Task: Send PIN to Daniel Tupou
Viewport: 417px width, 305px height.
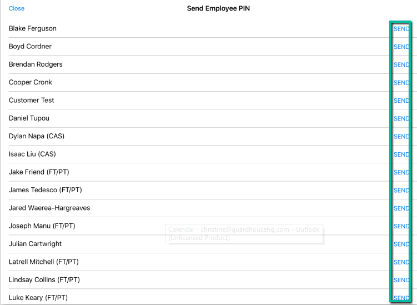Action: pyautogui.click(x=401, y=118)
